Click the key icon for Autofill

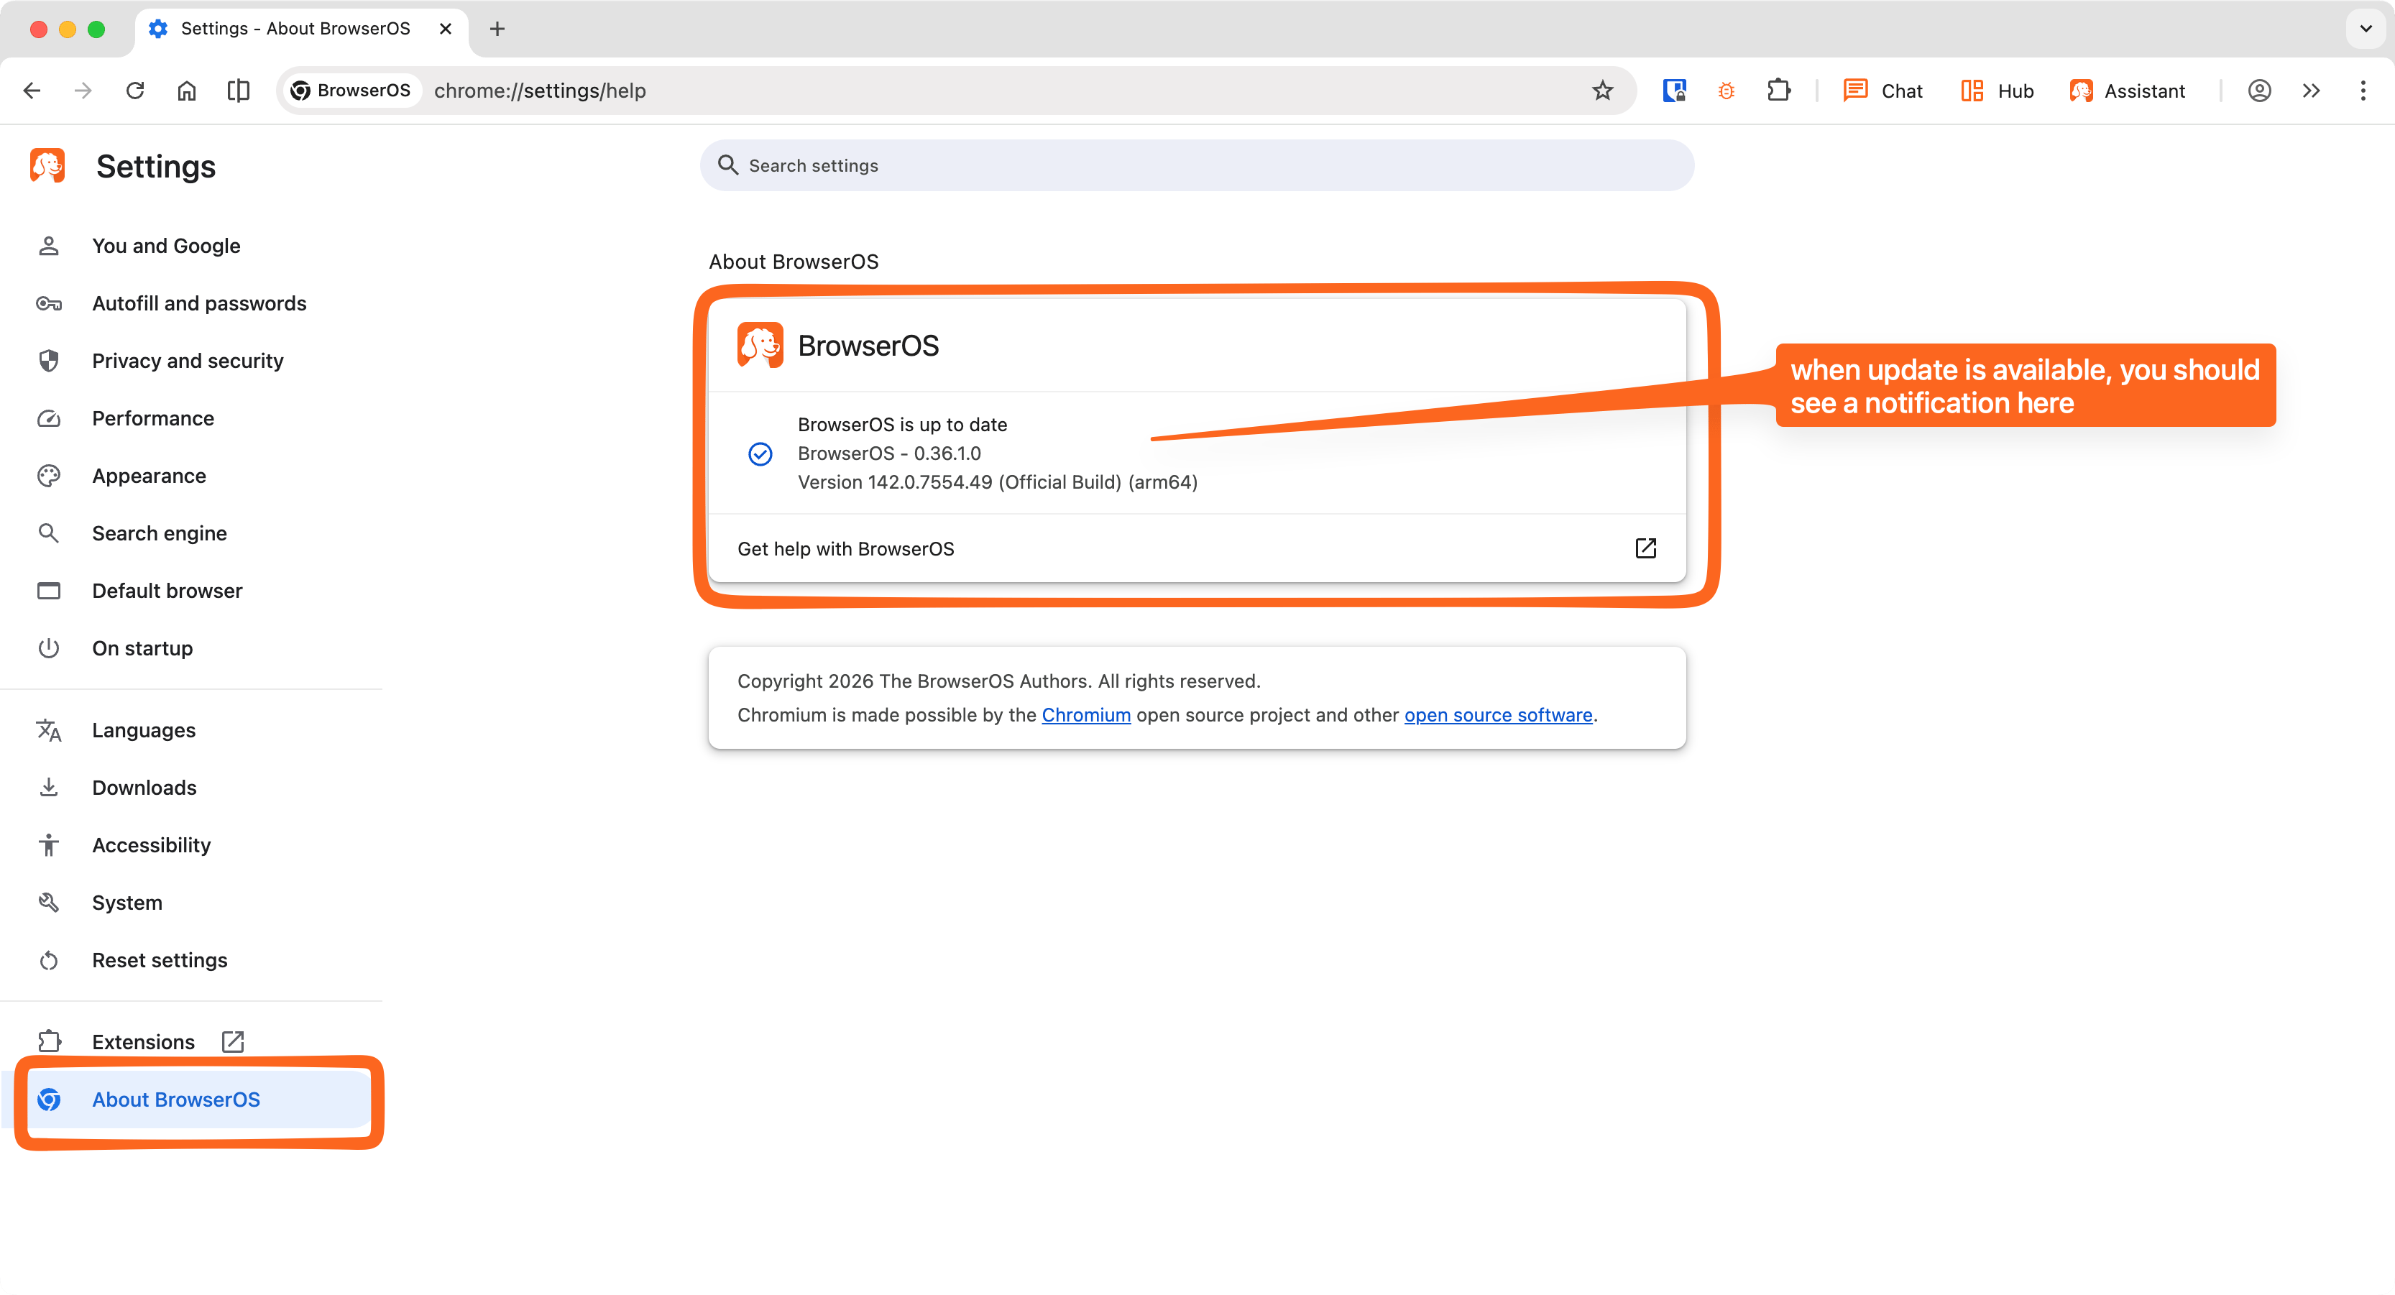[48, 303]
